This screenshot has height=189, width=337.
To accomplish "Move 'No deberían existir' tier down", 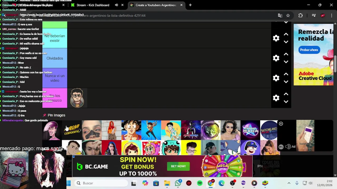I will point(286,42).
